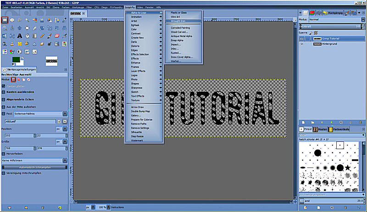Select the Eraser tool
The image size is (367, 212).
(57, 36)
